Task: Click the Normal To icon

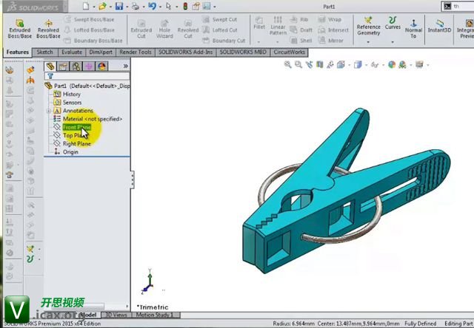Action: tap(413, 29)
